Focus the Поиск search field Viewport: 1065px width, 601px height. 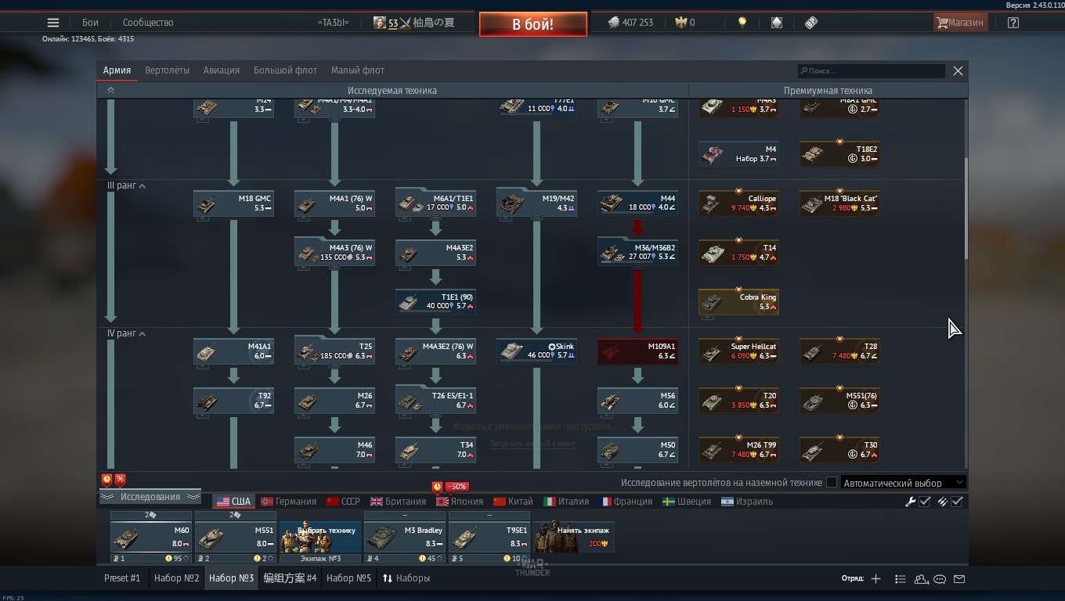pos(871,70)
